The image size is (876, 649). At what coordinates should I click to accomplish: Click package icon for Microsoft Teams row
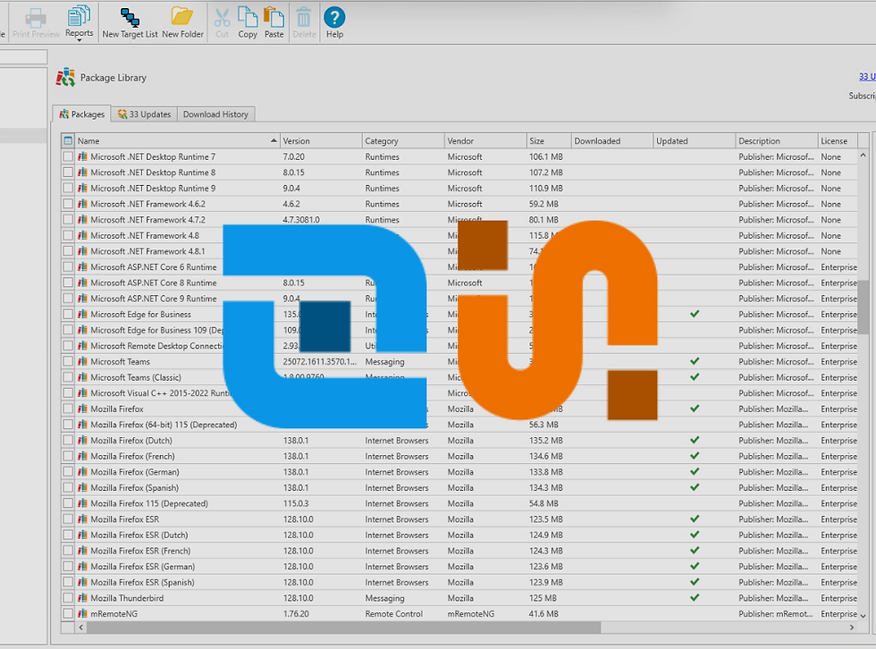[82, 361]
